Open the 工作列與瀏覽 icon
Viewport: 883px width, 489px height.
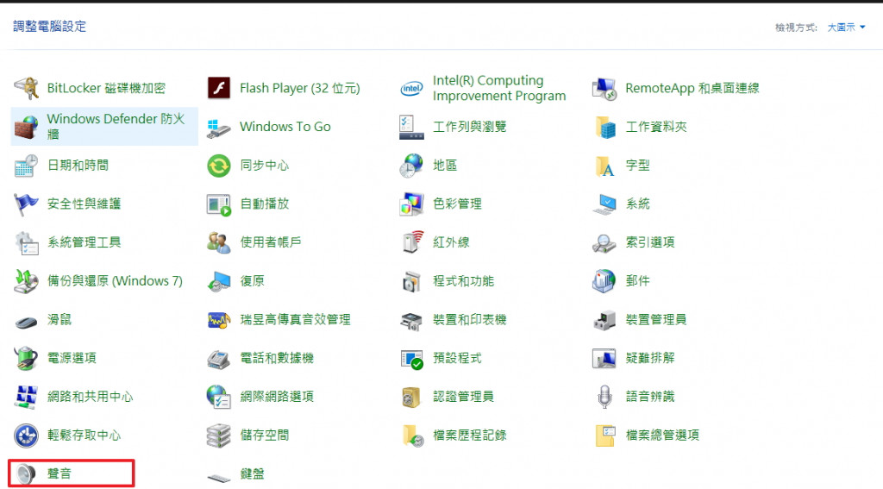point(411,128)
